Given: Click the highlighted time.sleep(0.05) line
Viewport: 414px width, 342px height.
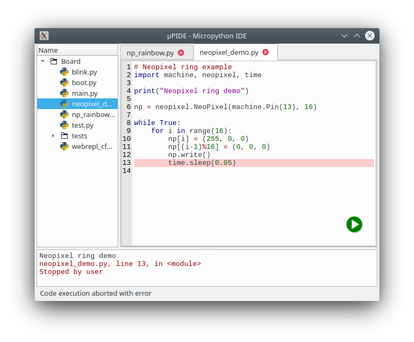Looking at the screenshot, I should (x=254, y=163).
